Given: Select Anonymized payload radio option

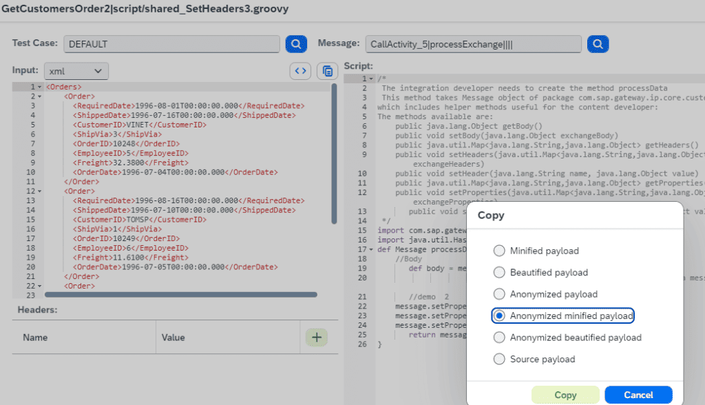Looking at the screenshot, I should pos(499,294).
